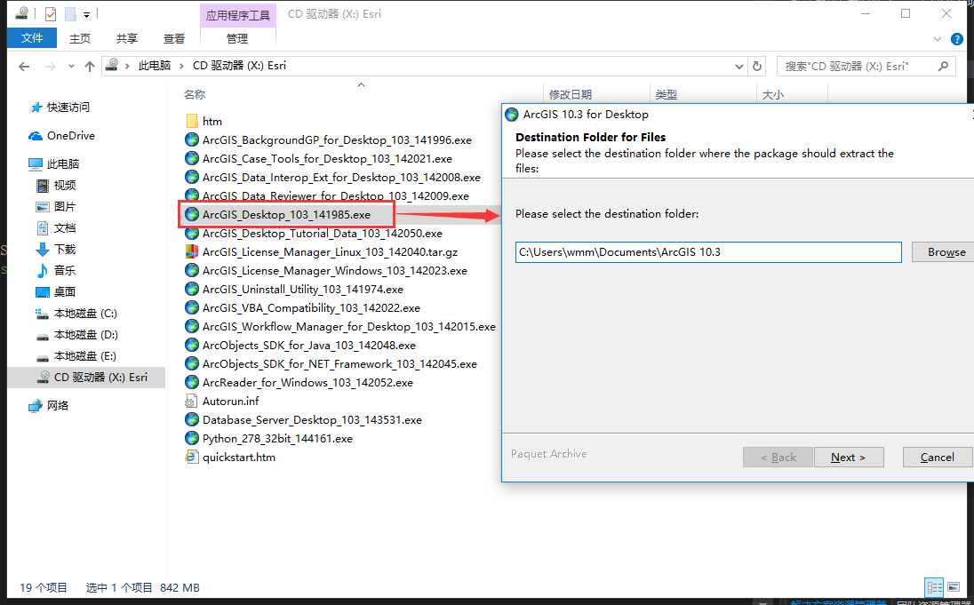Select ArcGIS_License_Manager_Windows_103_142023.exe icon
The width and height of the screenshot is (974, 605).
click(x=192, y=270)
